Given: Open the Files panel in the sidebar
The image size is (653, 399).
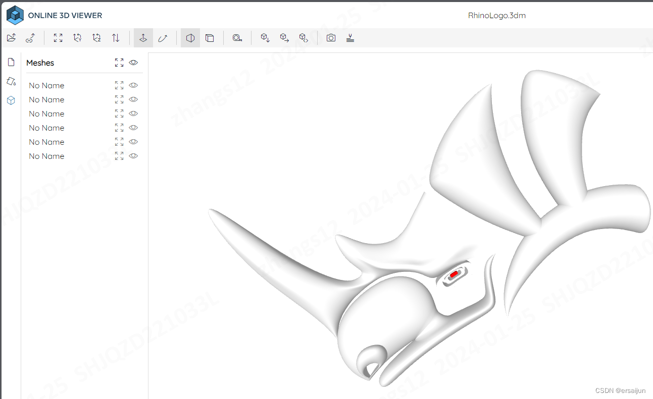Looking at the screenshot, I should [11, 62].
